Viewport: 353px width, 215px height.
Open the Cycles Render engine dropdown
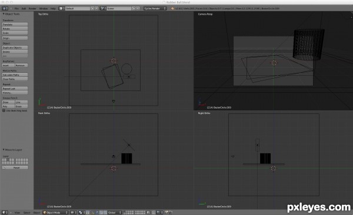(155, 8)
